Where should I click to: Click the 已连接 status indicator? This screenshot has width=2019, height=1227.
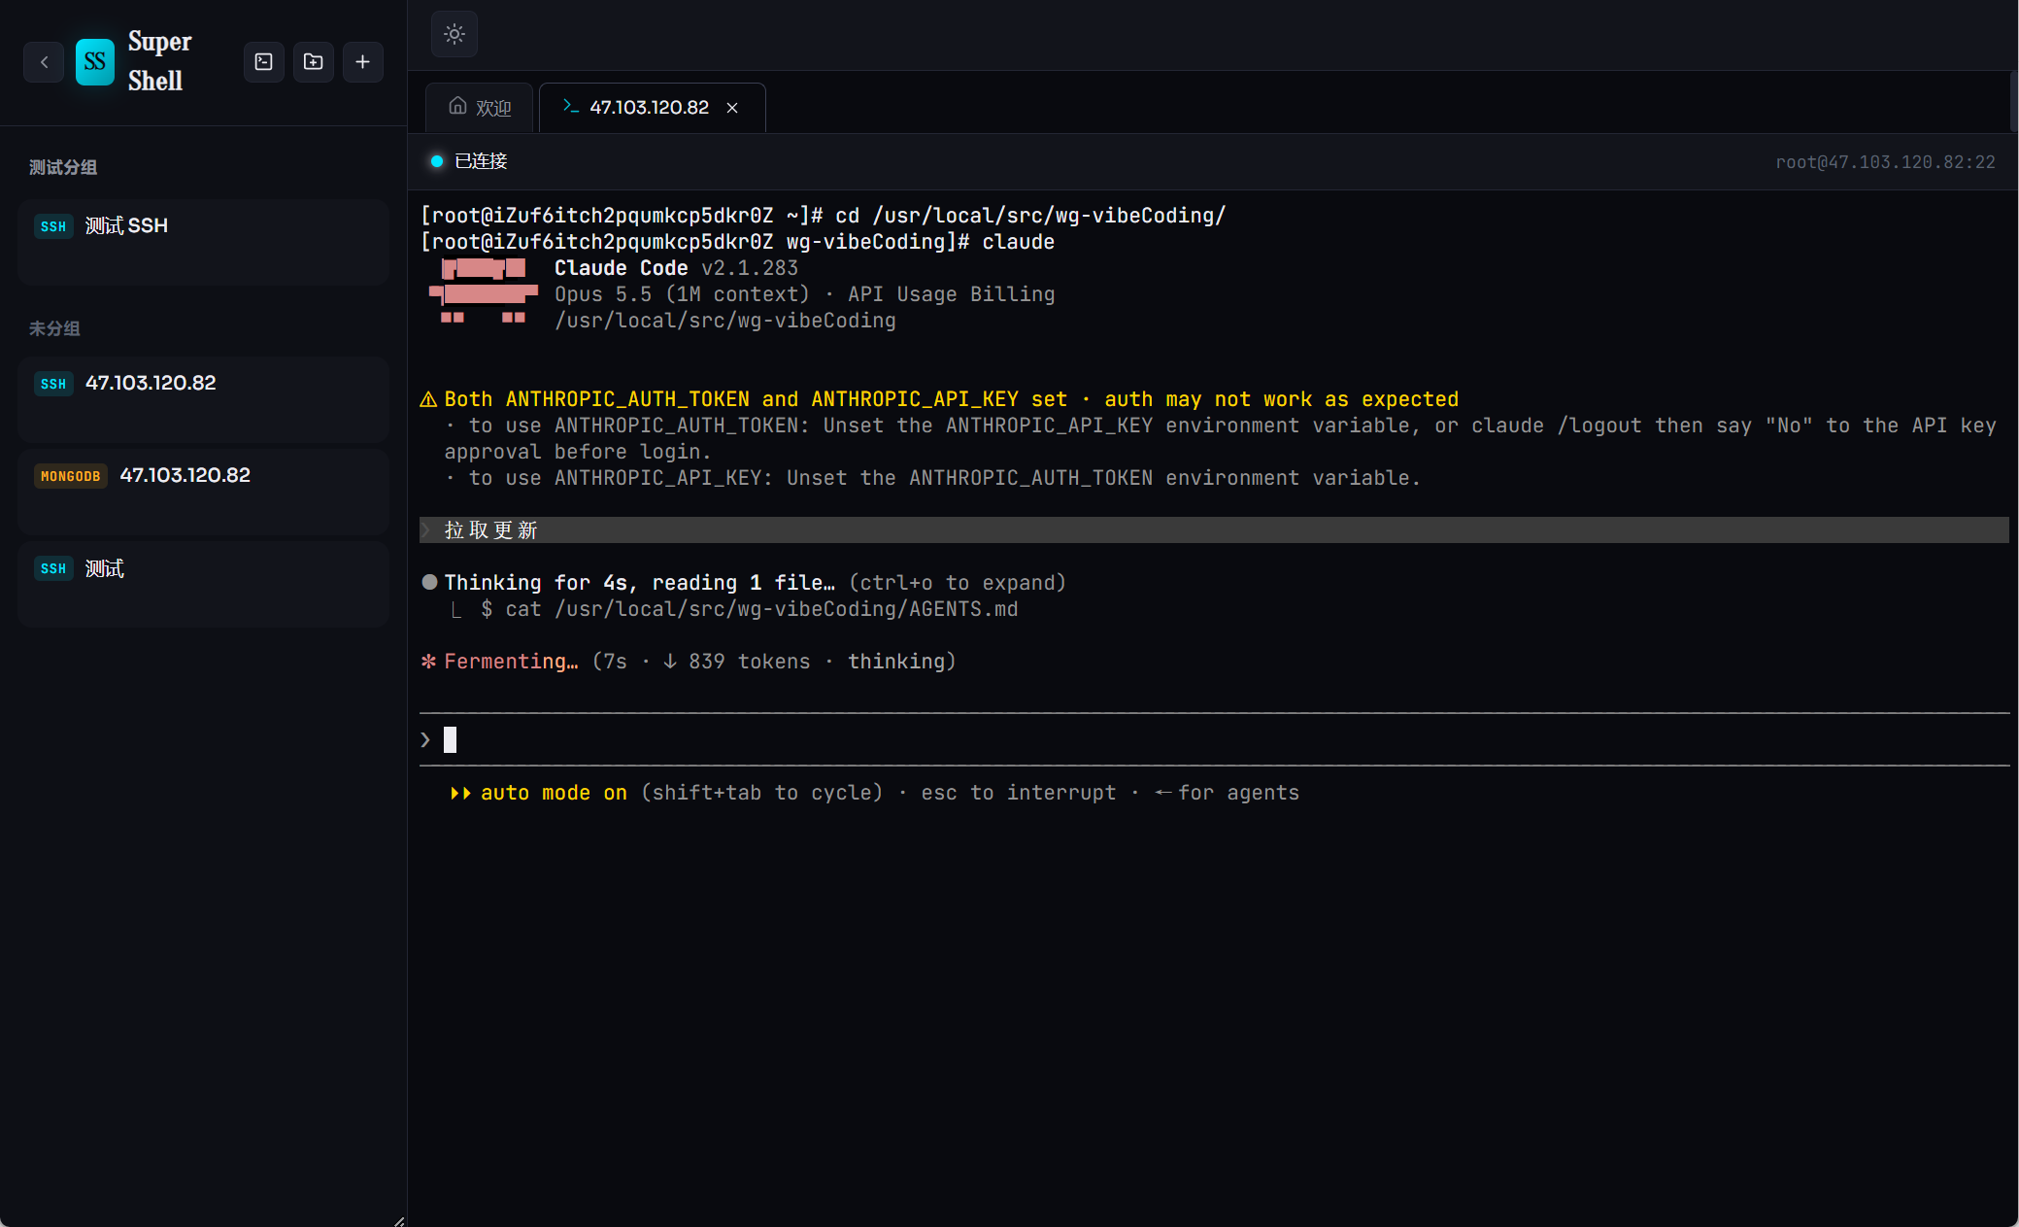[469, 161]
